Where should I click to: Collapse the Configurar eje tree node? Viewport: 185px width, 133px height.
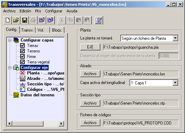[10, 68]
